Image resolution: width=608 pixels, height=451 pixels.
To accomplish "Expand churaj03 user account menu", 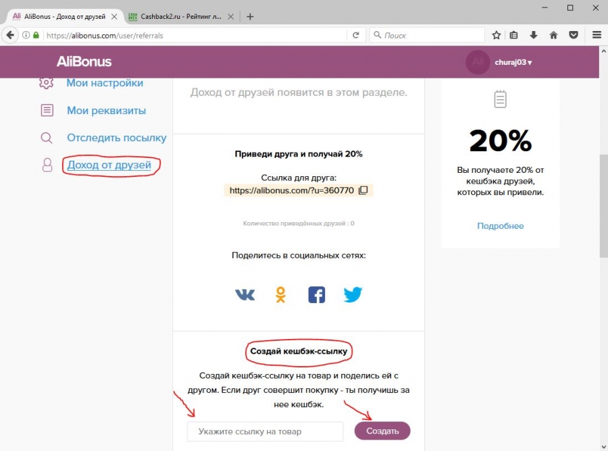I will [x=513, y=63].
